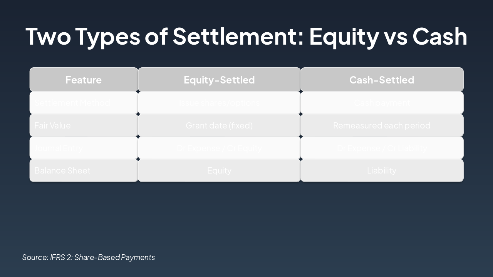Screen dimensions: 493x277
Task: Select the 'Remeasured each period' cell
Action: coord(382,125)
